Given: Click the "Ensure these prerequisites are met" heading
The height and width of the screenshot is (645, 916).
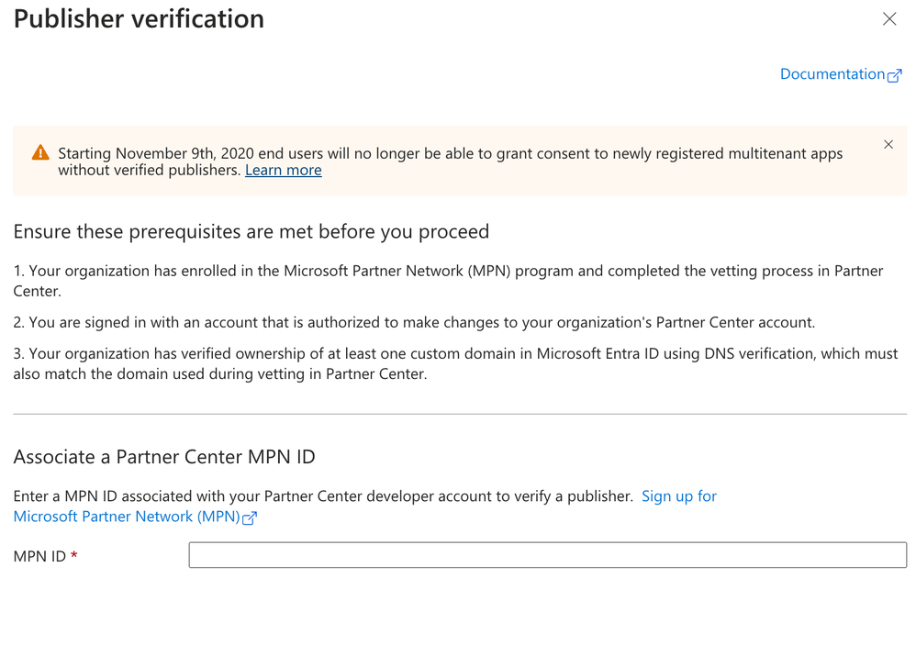Looking at the screenshot, I should point(251,232).
